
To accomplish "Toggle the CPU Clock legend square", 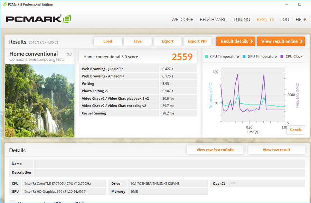I will tap(282, 57).
